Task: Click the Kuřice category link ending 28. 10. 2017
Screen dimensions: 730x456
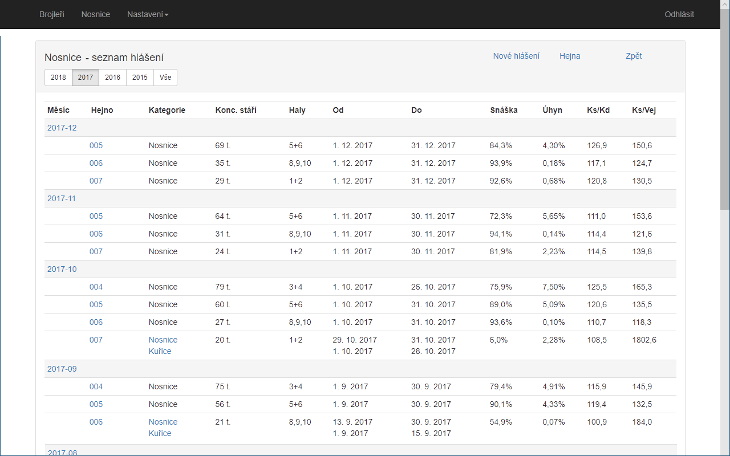Action: coord(160,351)
